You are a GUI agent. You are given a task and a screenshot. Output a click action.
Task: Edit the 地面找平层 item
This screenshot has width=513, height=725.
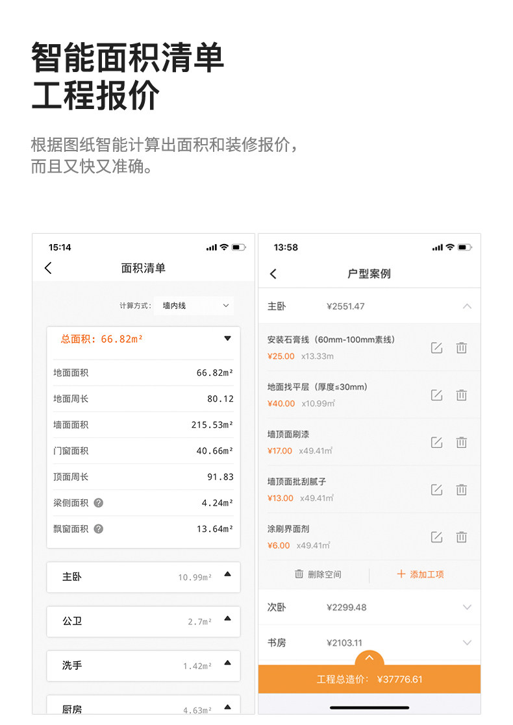click(436, 395)
